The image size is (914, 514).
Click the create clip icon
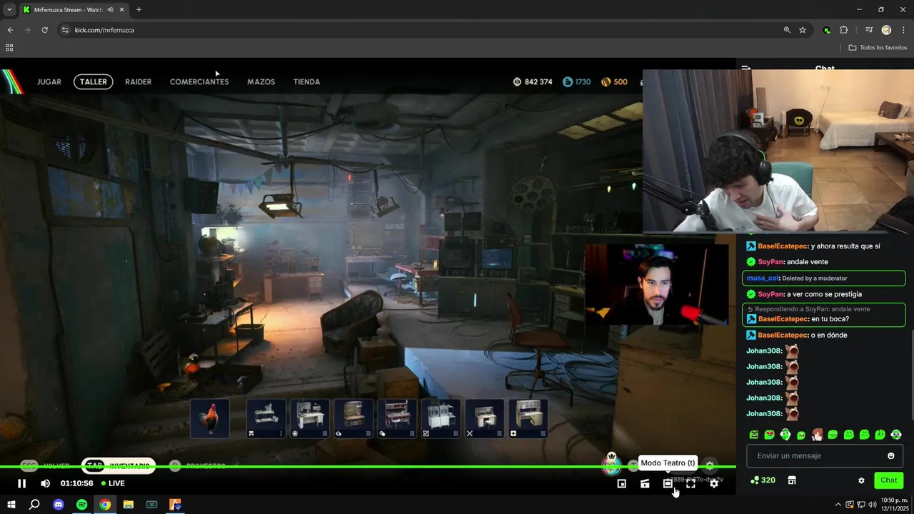[645, 483]
